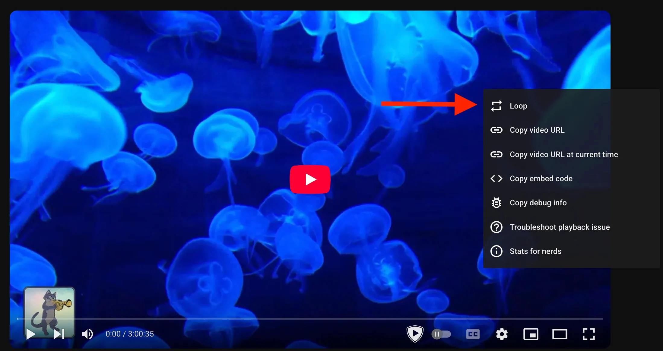Image resolution: width=663 pixels, height=351 pixels.
Task: Seek on the video progress bar
Action: [310, 318]
